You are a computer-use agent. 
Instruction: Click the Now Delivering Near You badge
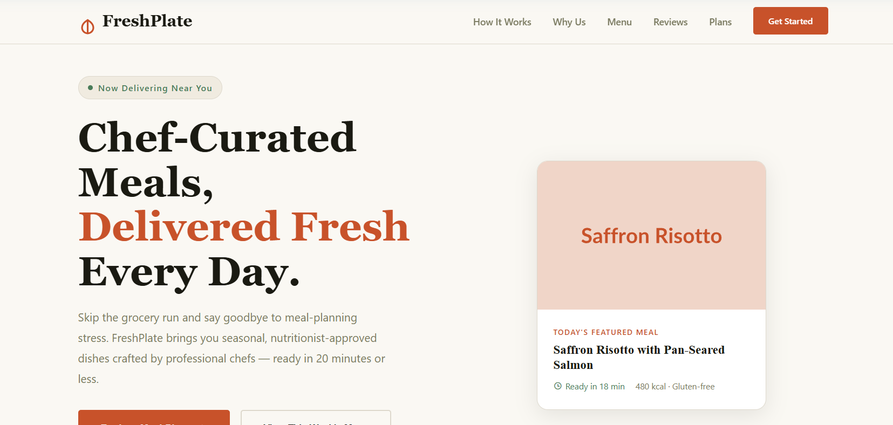[x=155, y=88]
